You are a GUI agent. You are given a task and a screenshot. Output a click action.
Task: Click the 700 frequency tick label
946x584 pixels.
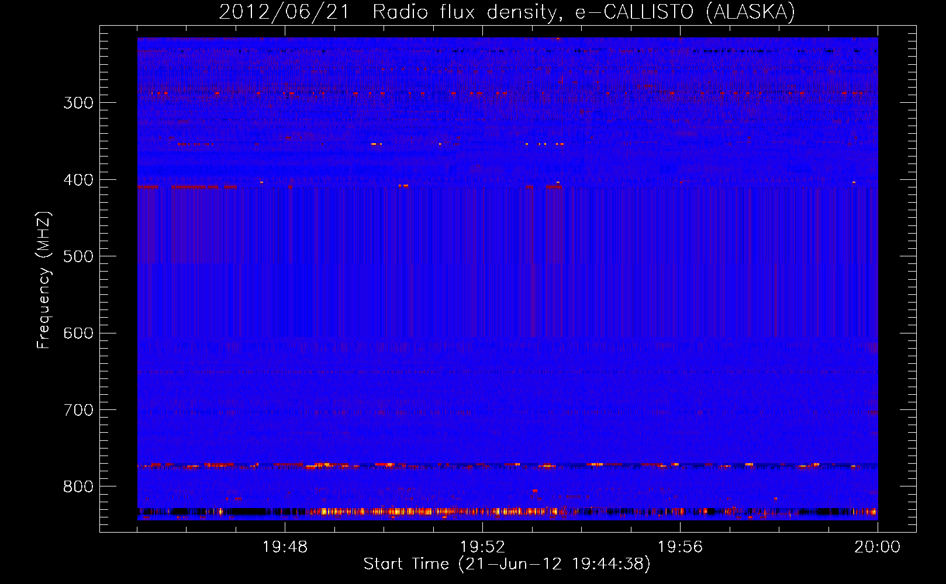pyautogui.click(x=78, y=410)
